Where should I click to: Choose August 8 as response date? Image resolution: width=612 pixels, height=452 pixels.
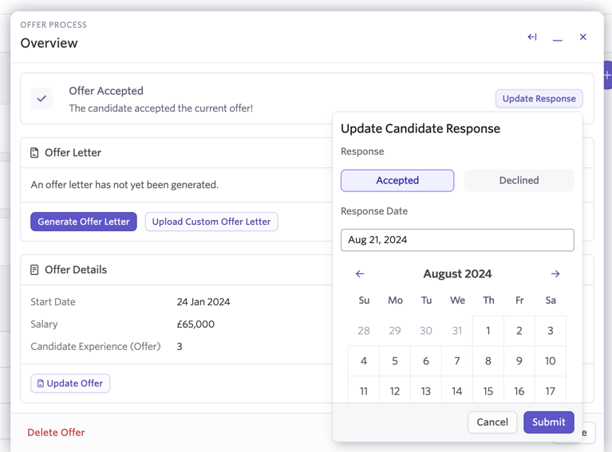point(488,361)
